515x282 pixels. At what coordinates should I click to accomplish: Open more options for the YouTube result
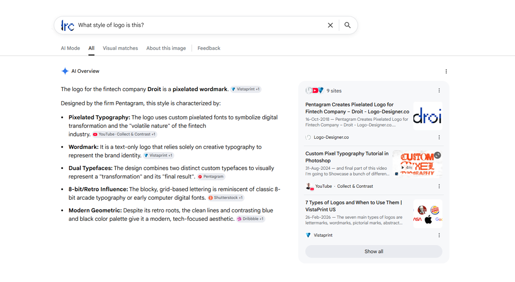pyautogui.click(x=439, y=187)
